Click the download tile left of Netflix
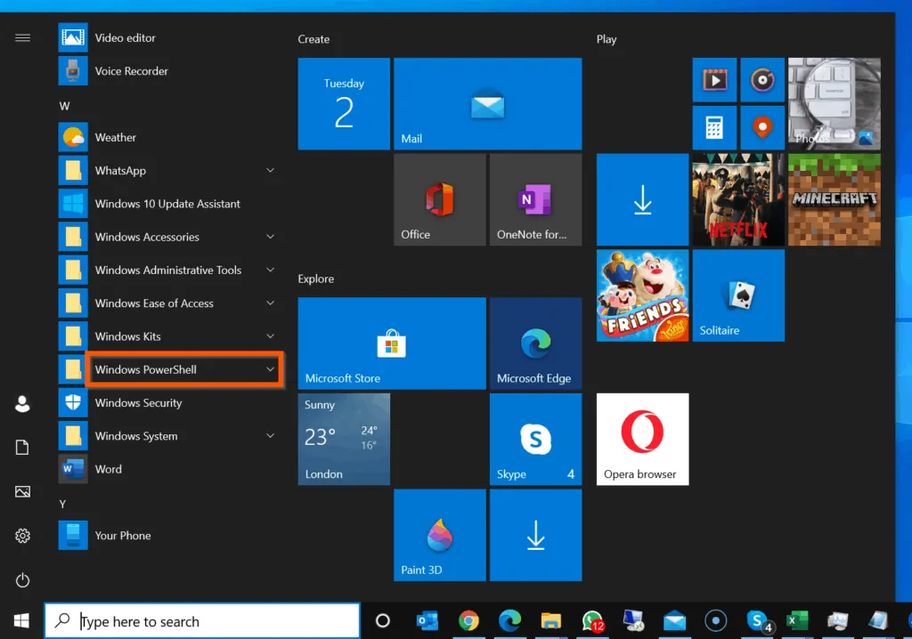 click(x=643, y=199)
